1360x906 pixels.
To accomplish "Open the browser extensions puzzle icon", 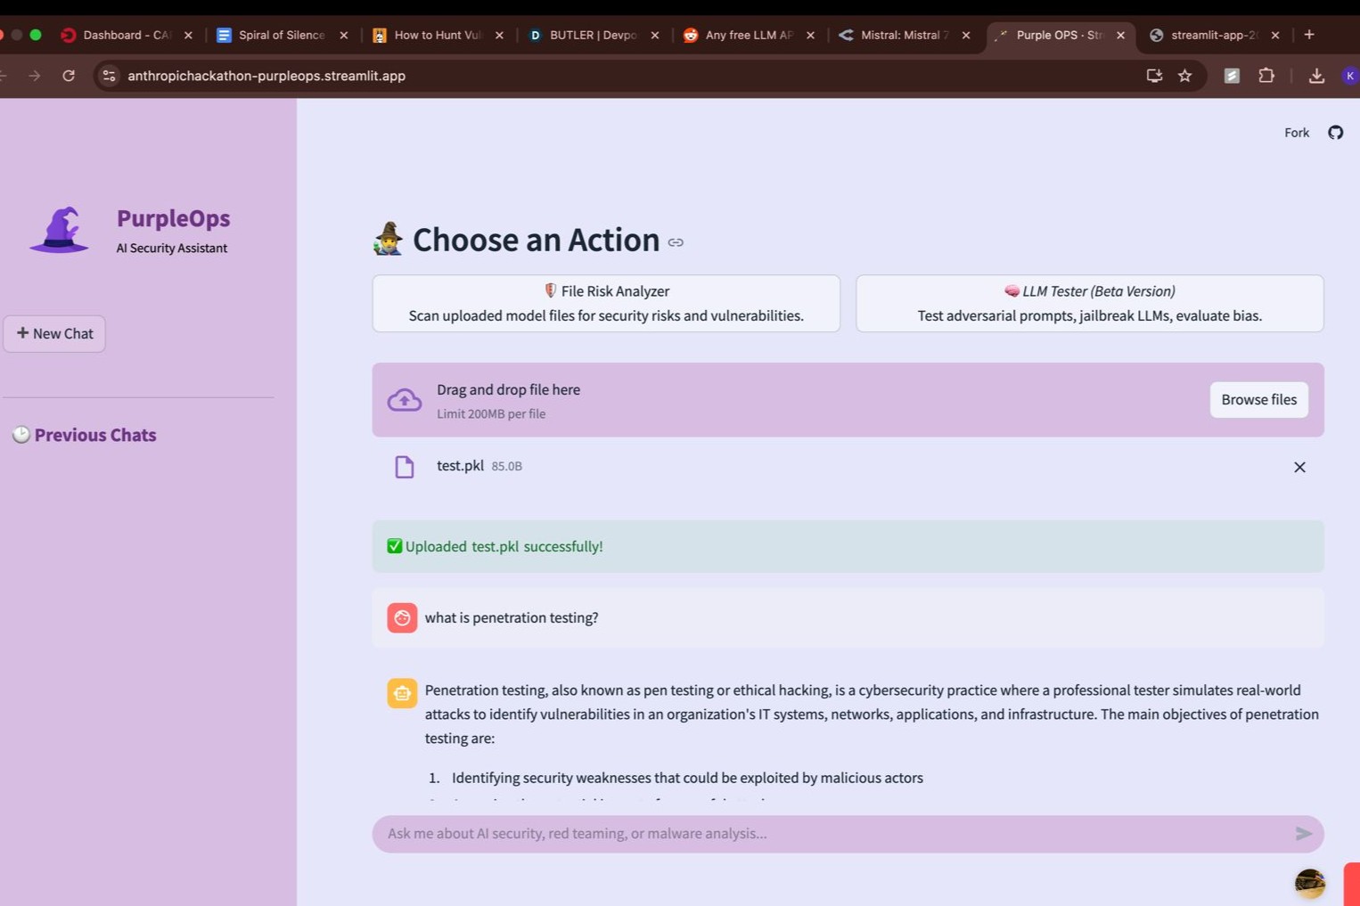I will coord(1266,76).
